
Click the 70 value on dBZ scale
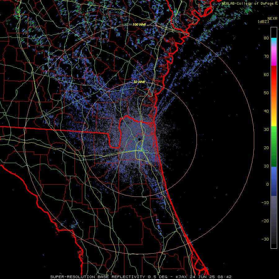266,56
